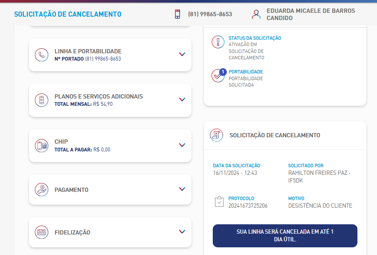This screenshot has height=255, width=377.
Task: Click the 'Sua linha será cancelada' banner
Action: [x=285, y=236]
